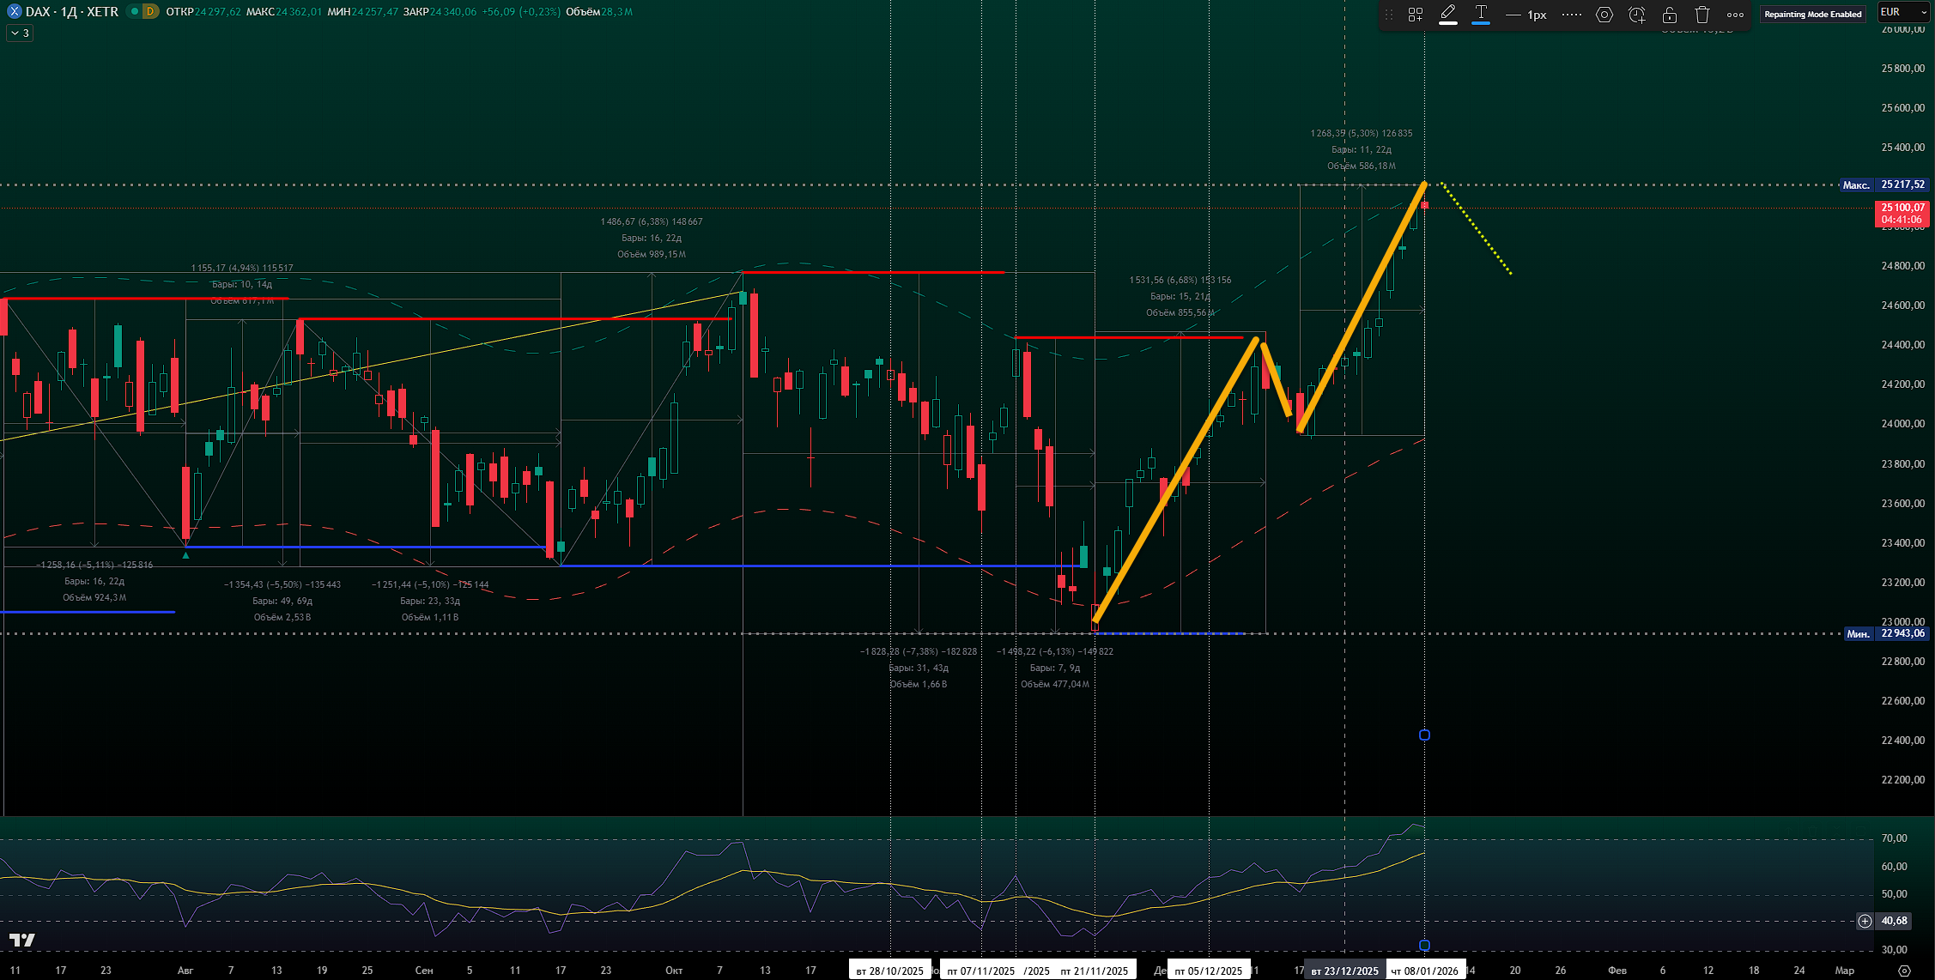Open drawing settings hexagon icon
Viewport: 1935px width, 980px height.
coord(1604,15)
